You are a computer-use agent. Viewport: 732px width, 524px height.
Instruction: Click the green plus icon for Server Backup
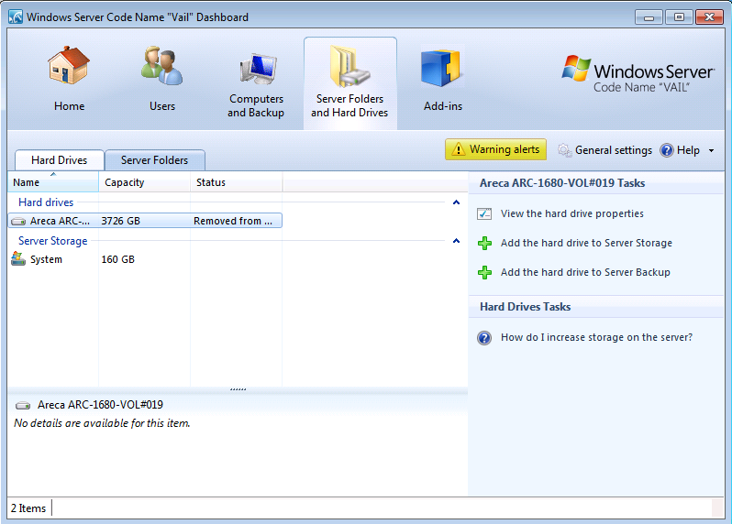[484, 273]
